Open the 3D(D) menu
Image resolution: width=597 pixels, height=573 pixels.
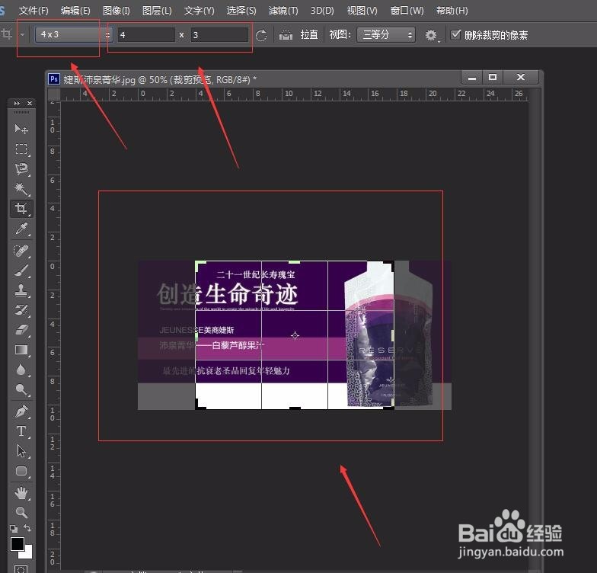322,11
